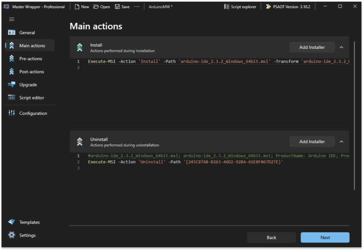Click the Settings gear icon
363x250 pixels.
point(12,235)
